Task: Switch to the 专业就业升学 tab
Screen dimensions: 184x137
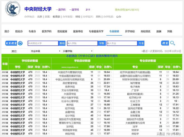Action: click(x=96, y=31)
